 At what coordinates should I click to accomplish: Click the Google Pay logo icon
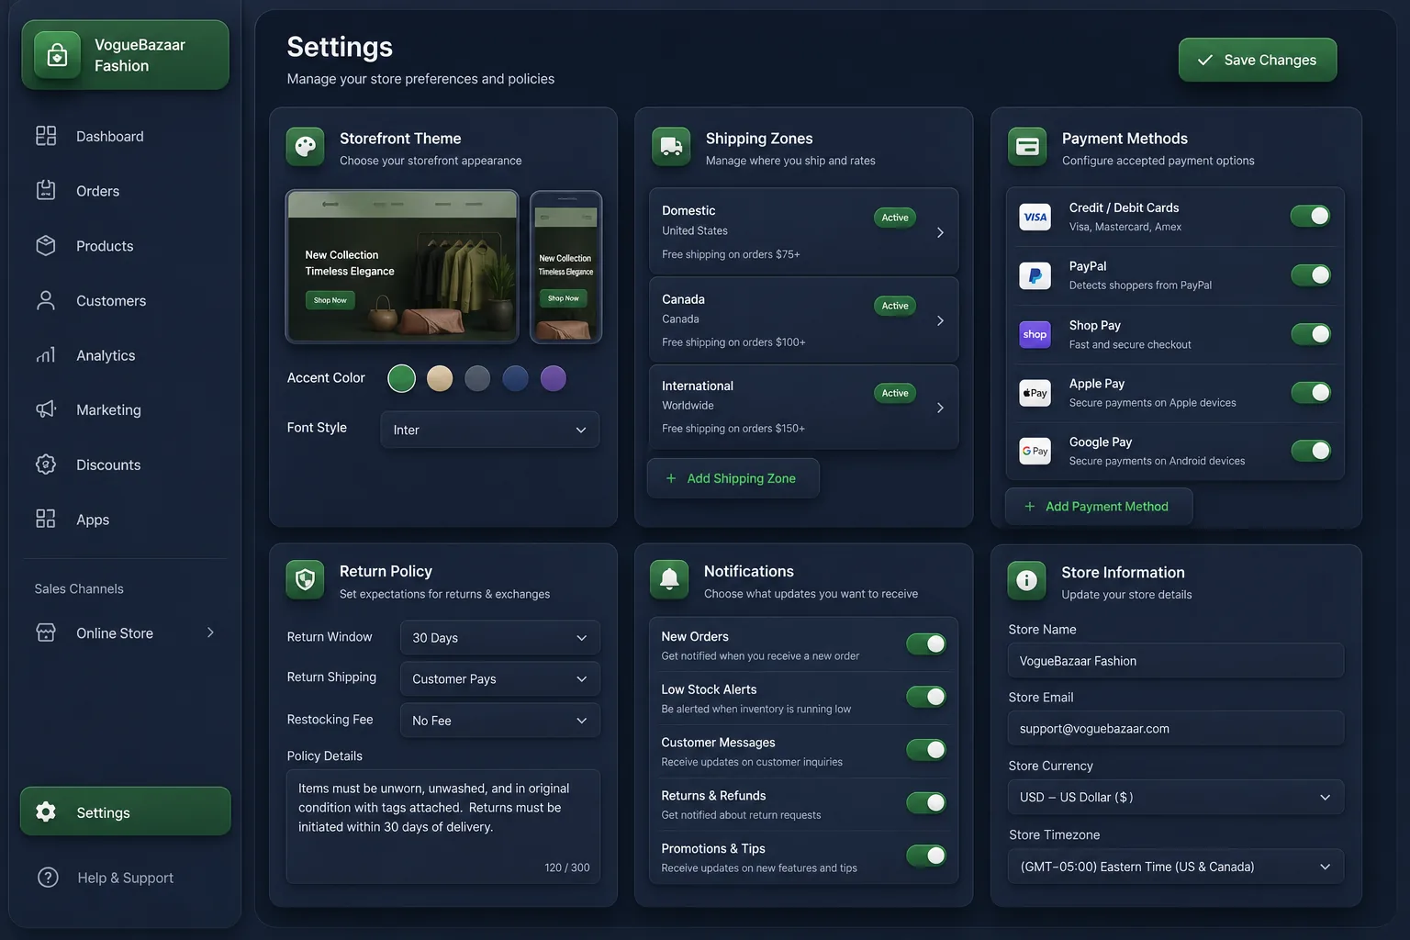pos(1035,451)
